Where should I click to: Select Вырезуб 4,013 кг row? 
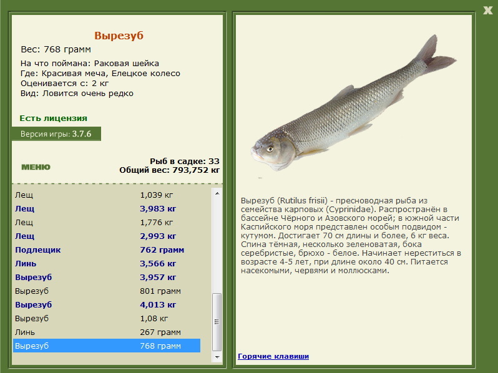click(107, 305)
